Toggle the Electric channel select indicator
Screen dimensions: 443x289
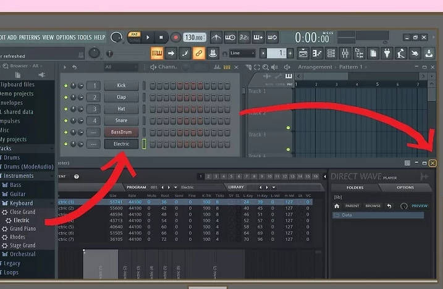tap(144, 144)
